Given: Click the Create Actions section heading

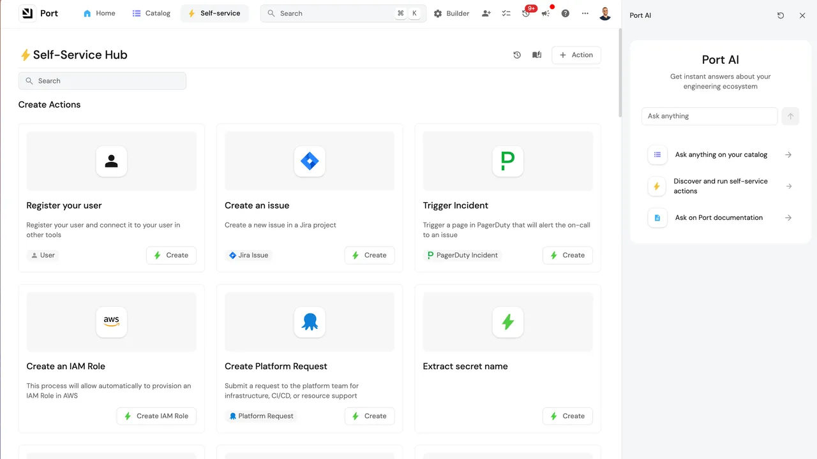Looking at the screenshot, I should (x=50, y=105).
